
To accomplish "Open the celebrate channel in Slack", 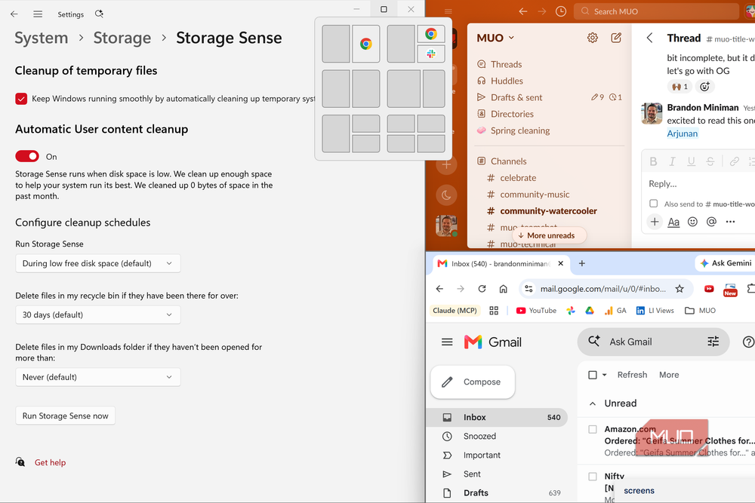I will point(518,178).
